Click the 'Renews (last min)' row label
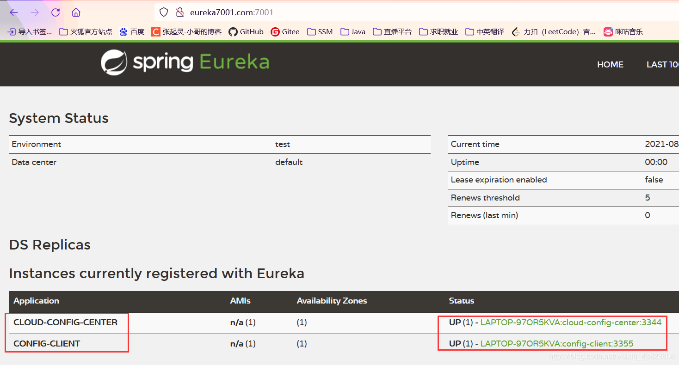 (x=485, y=215)
